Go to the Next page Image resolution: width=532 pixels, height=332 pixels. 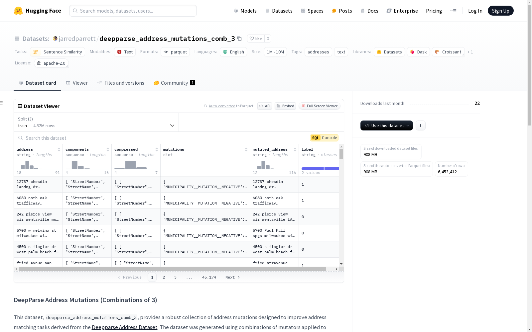232,277
